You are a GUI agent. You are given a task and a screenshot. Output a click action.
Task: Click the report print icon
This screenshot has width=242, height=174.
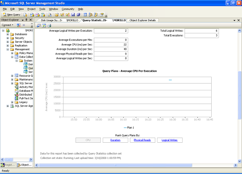tap(49, 26)
